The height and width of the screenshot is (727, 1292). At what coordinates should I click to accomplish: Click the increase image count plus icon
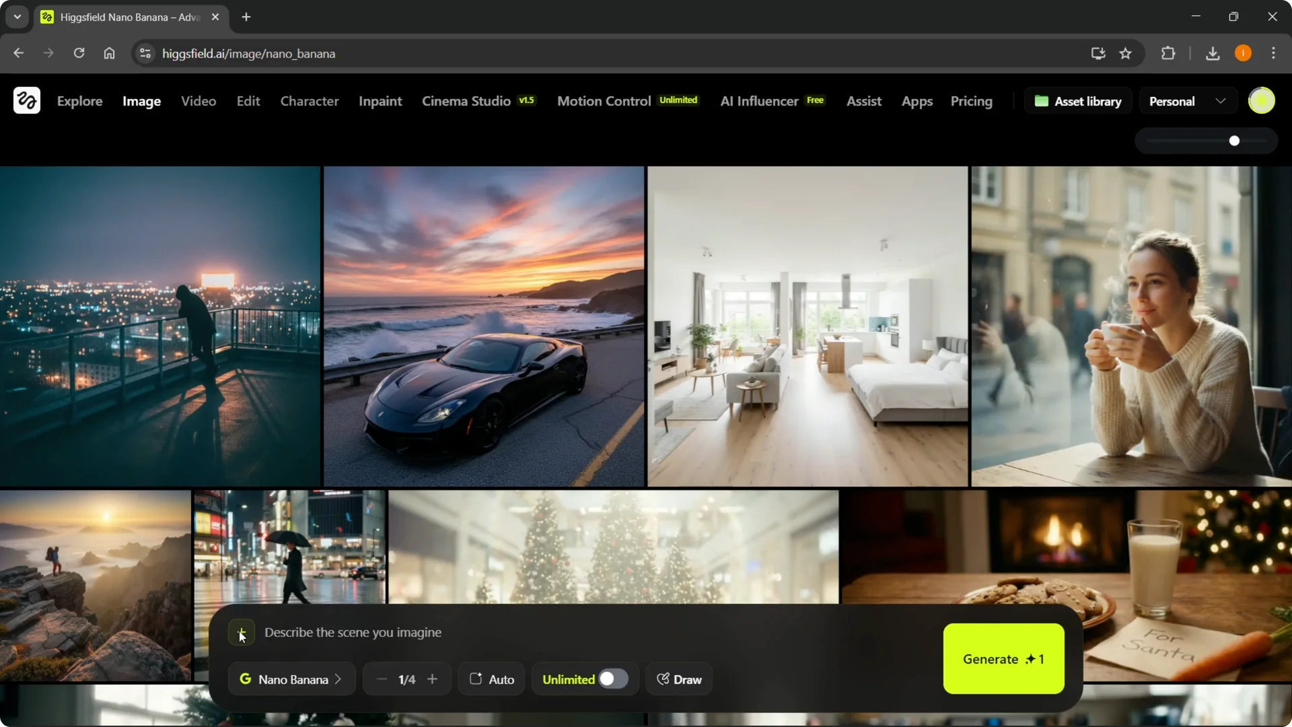433,679
